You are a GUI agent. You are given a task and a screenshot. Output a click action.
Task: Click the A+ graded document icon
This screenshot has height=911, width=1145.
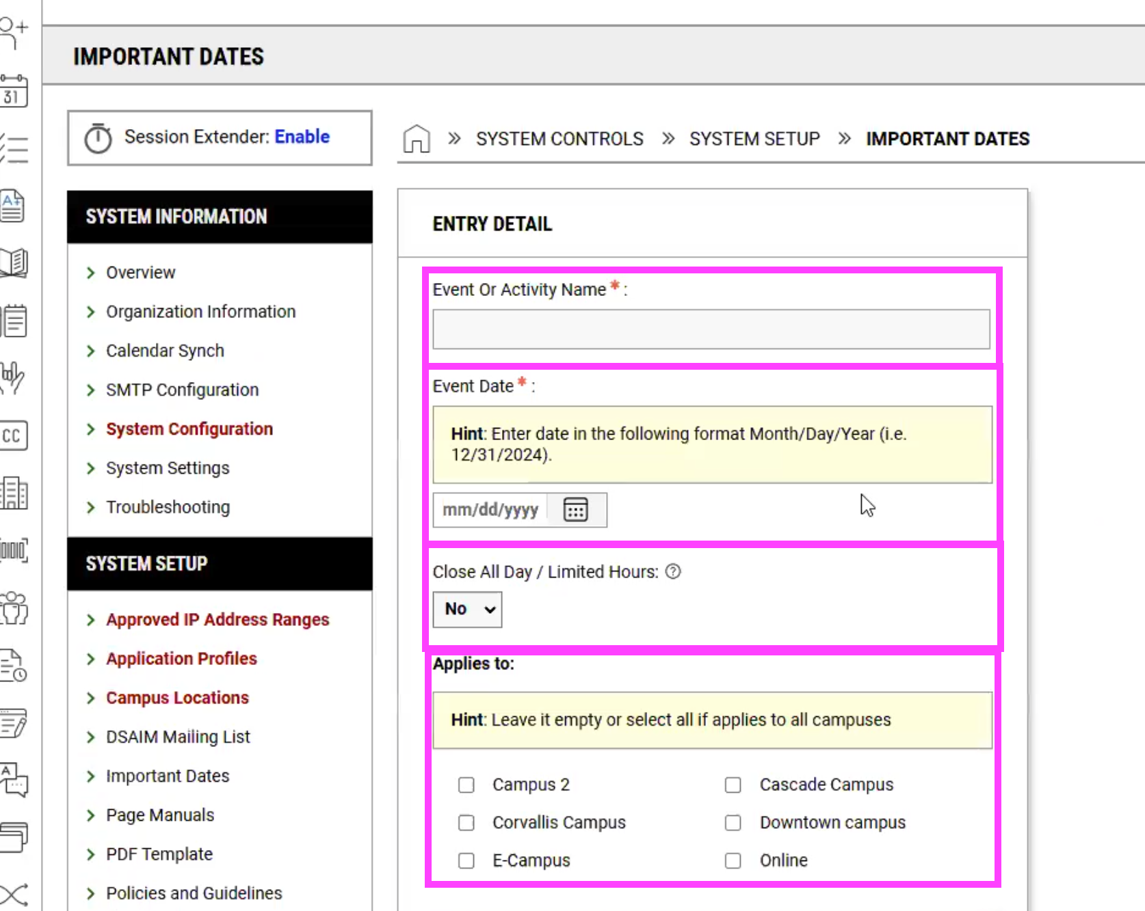[13, 206]
